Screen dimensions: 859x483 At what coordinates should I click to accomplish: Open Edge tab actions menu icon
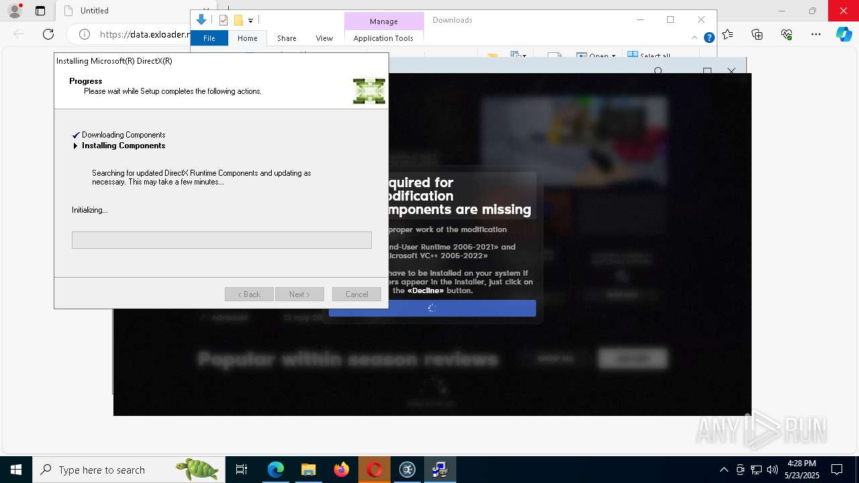pos(40,11)
